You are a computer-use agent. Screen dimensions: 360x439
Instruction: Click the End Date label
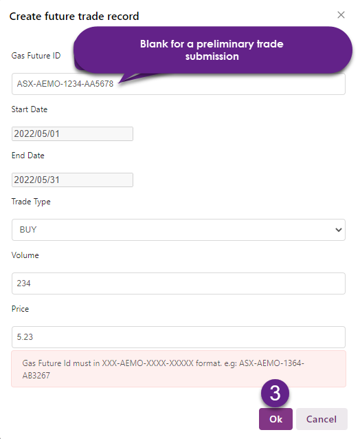click(x=28, y=156)
